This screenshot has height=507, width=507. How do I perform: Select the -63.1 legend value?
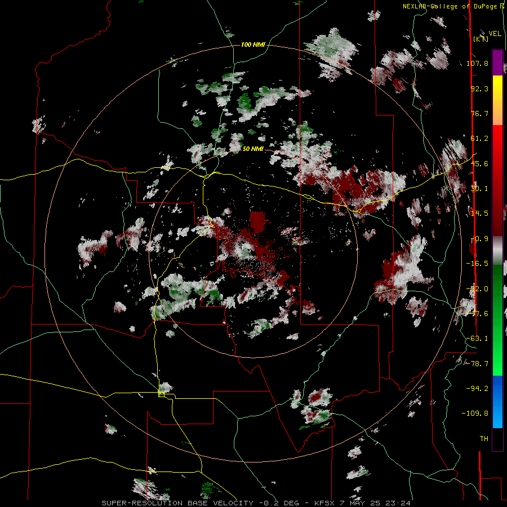click(477, 339)
